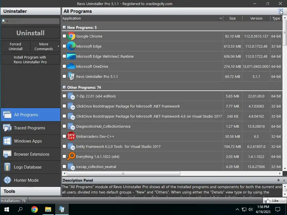Close the Description Panel
The height and width of the screenshot is (215, 287).
coord(284,180)
